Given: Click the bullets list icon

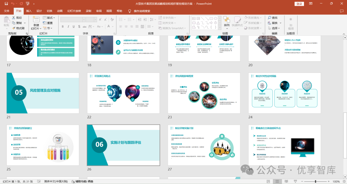Looking at the screenshot, I should (121, 20).
